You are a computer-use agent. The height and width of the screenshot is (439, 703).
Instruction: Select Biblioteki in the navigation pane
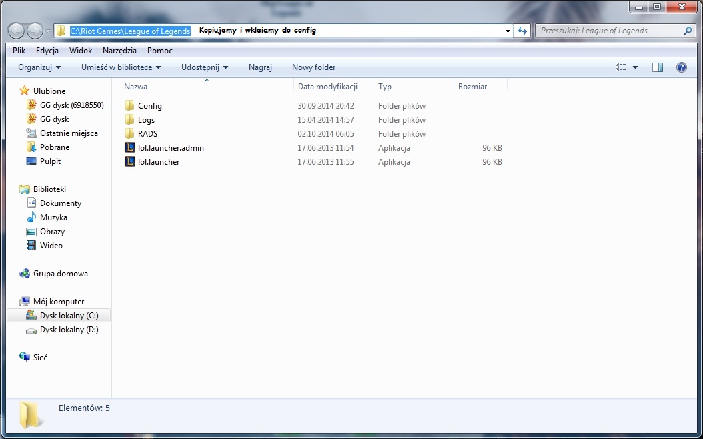click(49, 189)
